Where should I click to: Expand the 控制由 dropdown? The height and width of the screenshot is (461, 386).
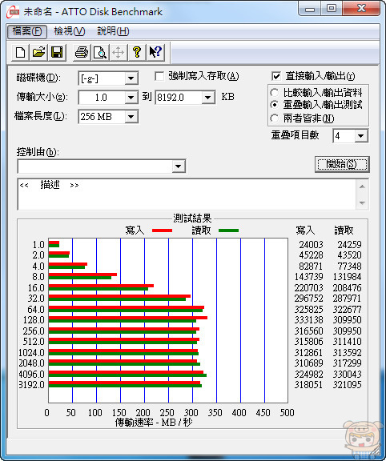(x=178, y=166)
